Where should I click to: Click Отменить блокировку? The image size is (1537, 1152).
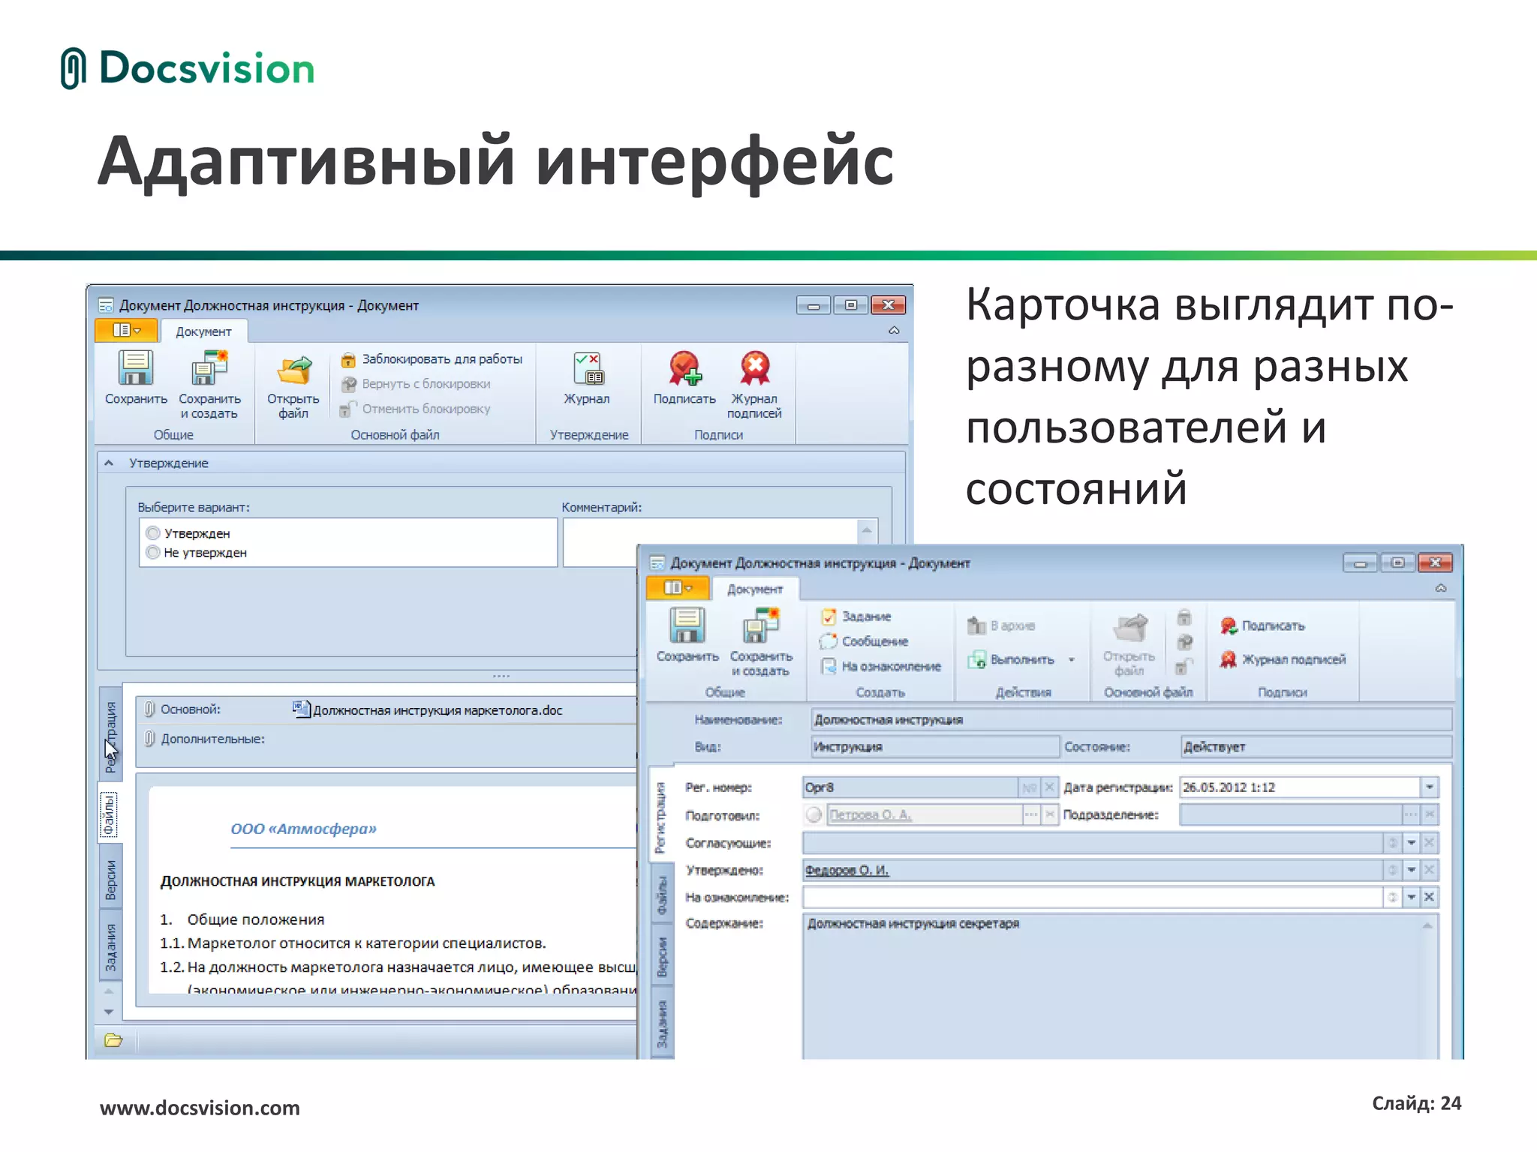[416, 409]
